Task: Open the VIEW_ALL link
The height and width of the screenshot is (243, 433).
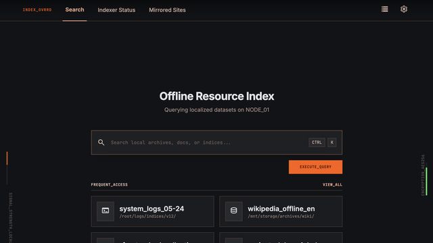Action: 332,184
